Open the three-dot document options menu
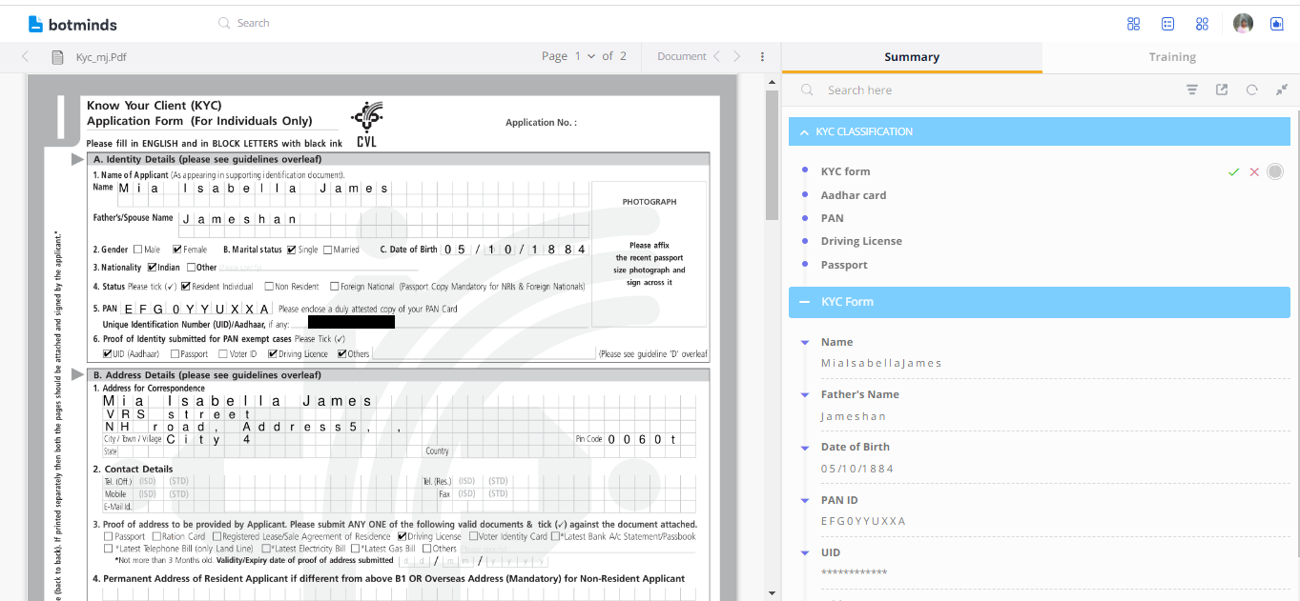The image size is (1300, 601). (762, 56)
